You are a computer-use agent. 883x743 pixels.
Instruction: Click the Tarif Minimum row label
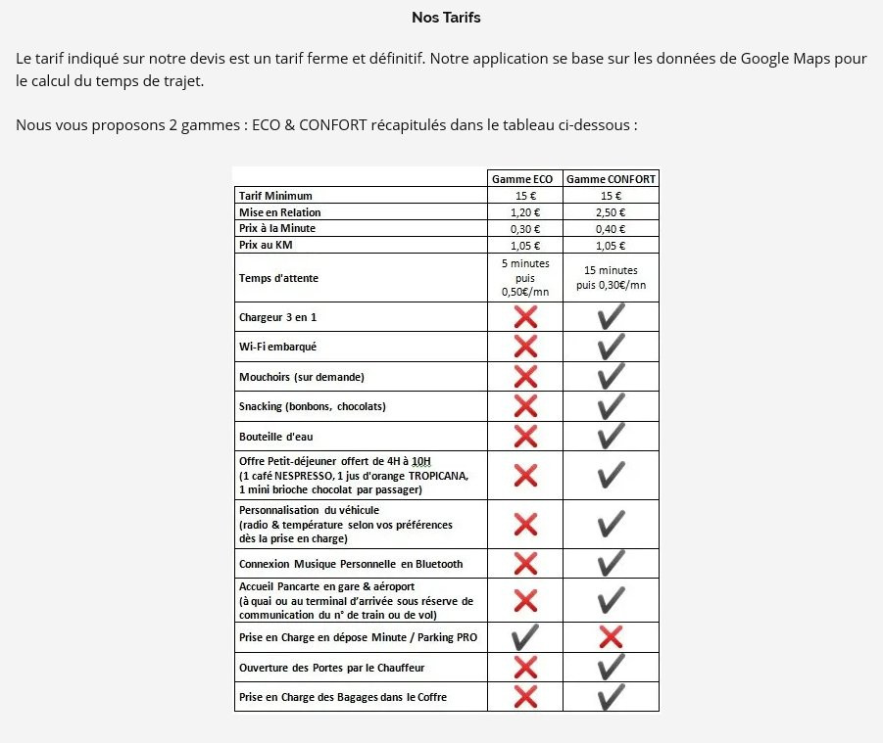point(275,196)
